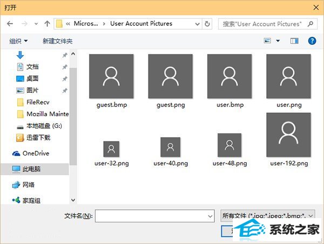Viewport: 324px width, 244px height.
Task: Select the guest.bmp thumbnail
Action: point(111,76)
